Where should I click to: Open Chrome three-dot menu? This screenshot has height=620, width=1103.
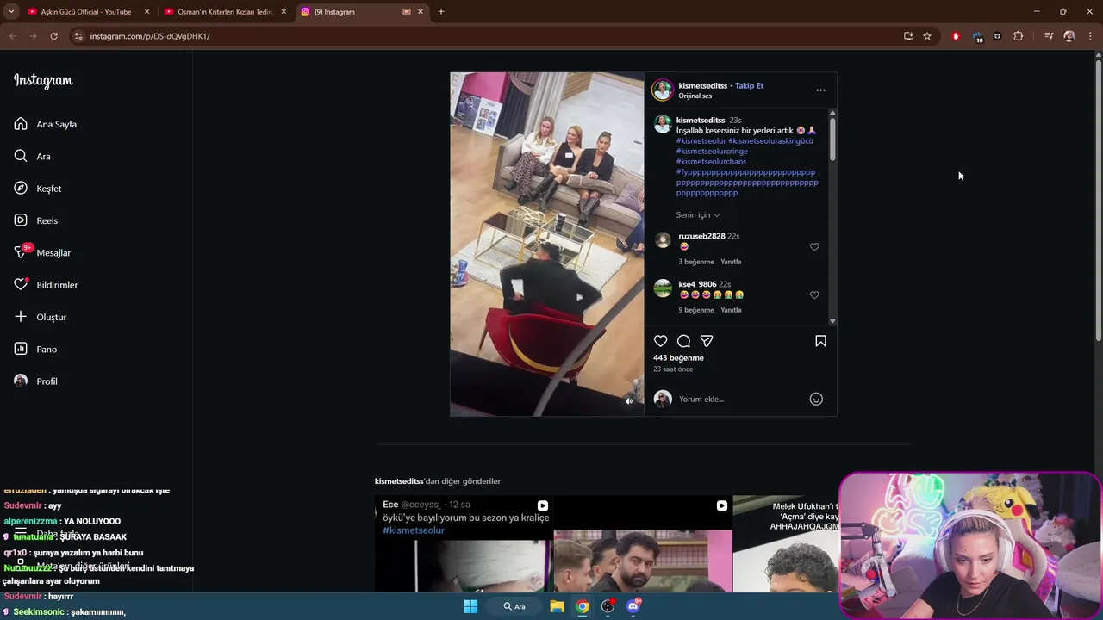1091,36
